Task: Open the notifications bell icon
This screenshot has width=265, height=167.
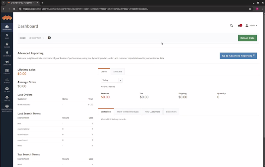Action: (239, 26)
